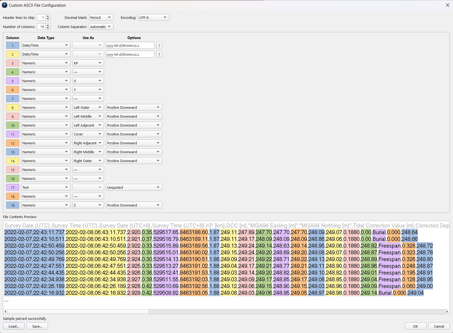Decrease Number of columns value

tap(48, 28)
